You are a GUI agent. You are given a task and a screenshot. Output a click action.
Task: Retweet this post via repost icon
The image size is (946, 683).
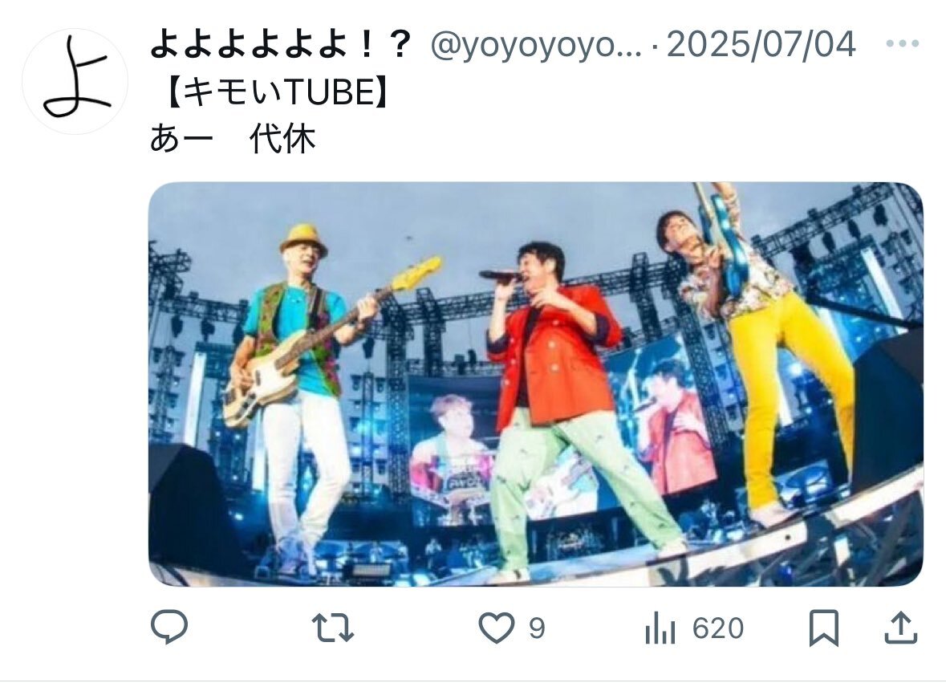[333, 628]
